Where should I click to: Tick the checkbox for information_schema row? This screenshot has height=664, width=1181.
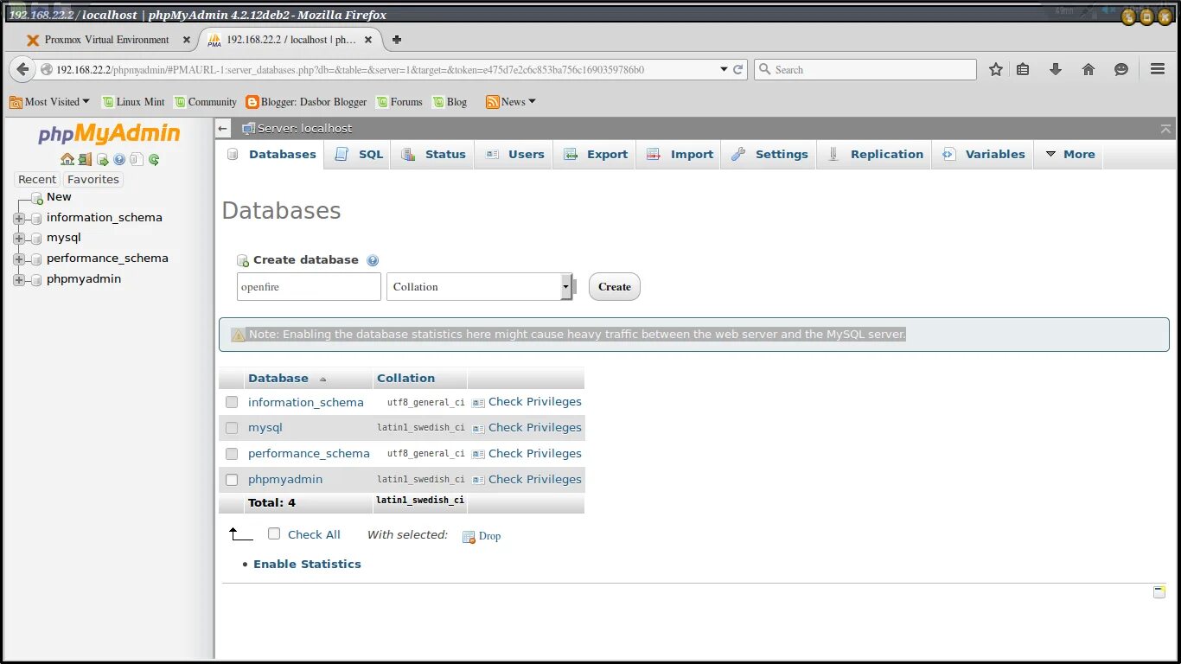[232, 401]
